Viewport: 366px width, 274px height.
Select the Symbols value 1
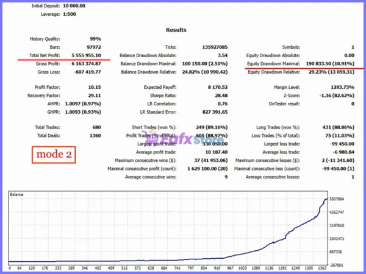pos(353,47)
